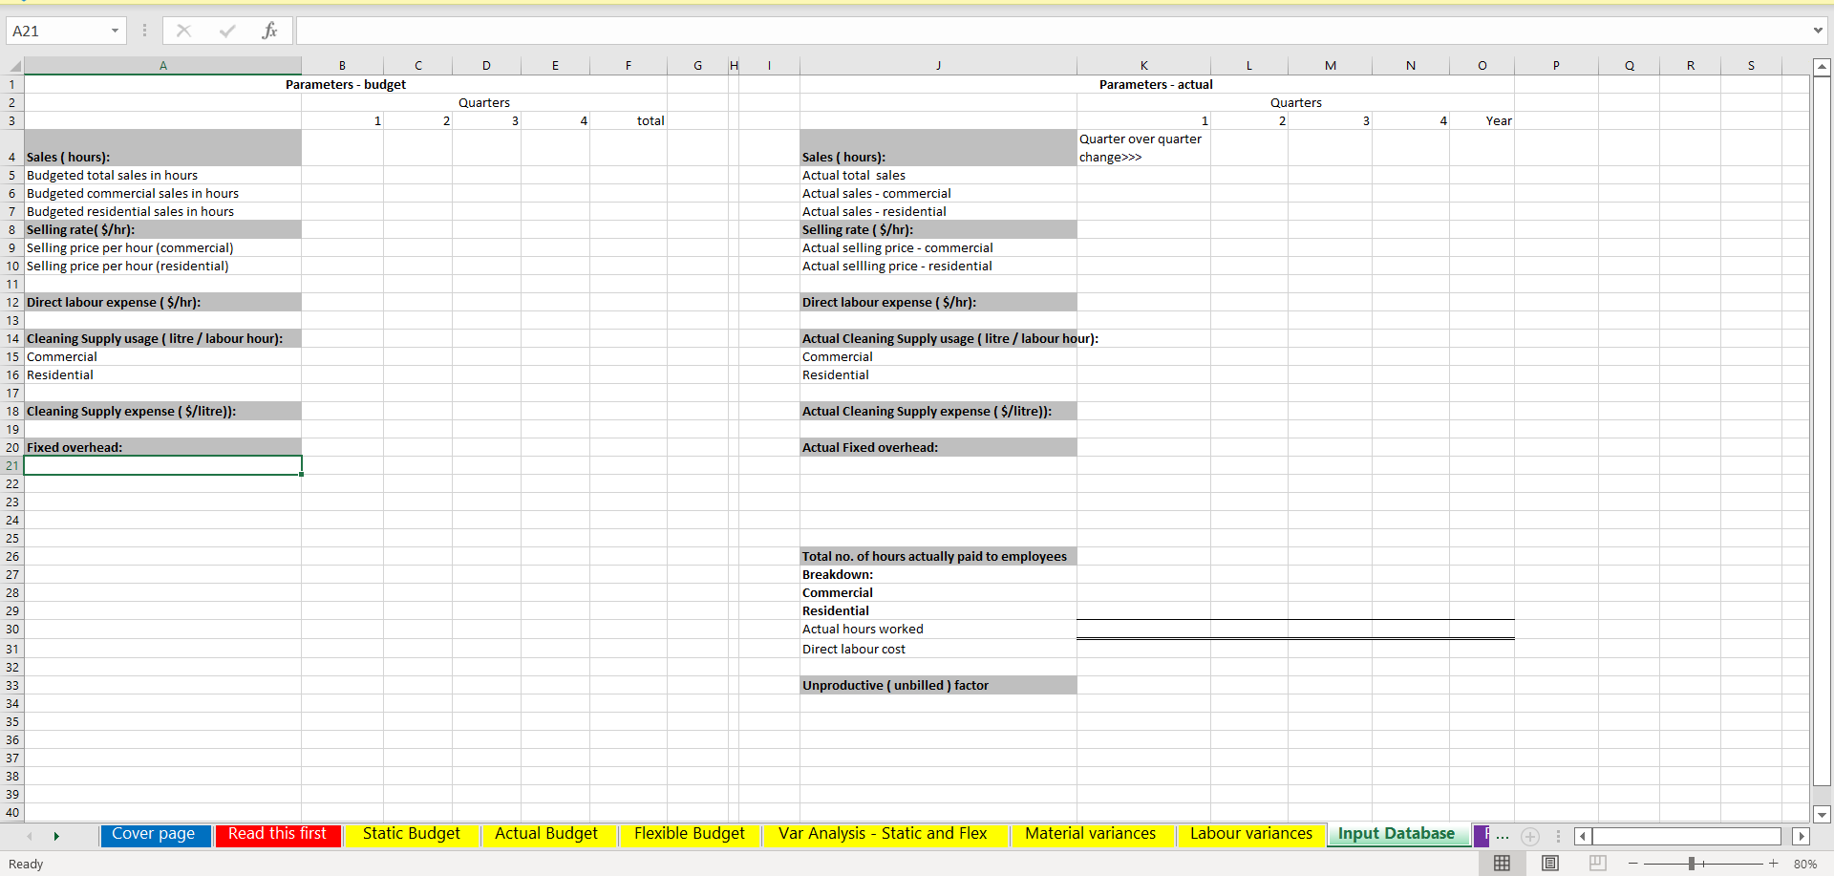Open the Labour variances tab
The width and height of the screenshot is (1834, 876).
[1251, 834]
